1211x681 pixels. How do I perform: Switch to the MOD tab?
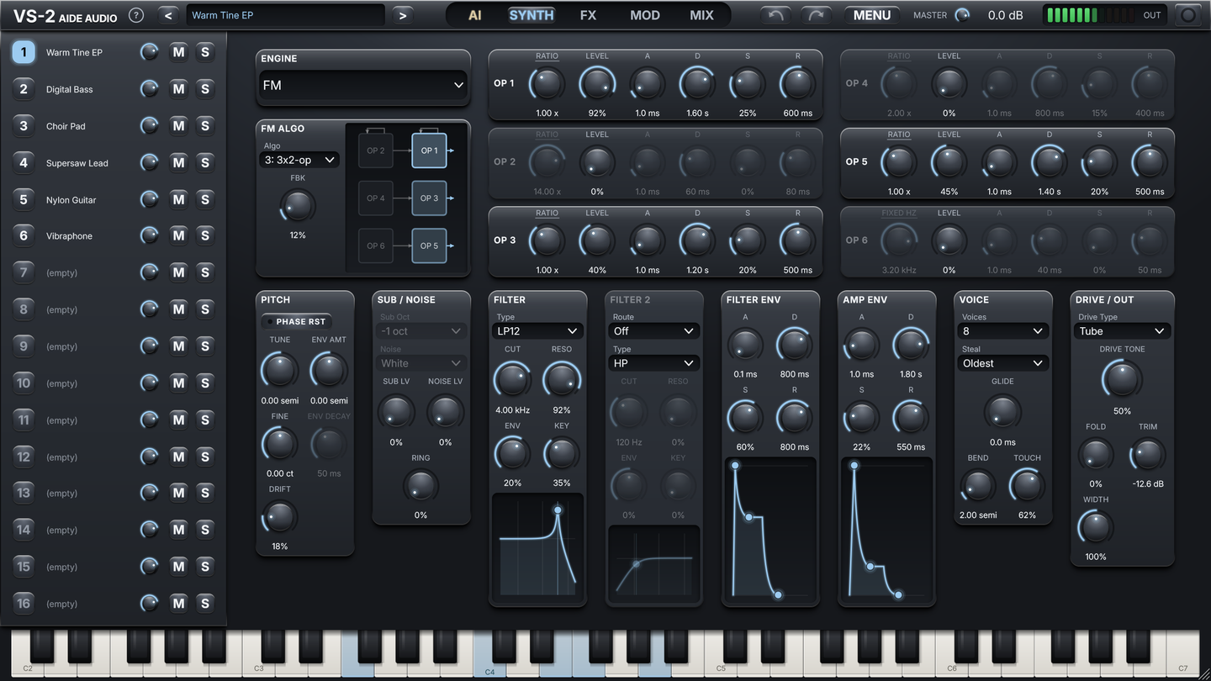(645, 15)
